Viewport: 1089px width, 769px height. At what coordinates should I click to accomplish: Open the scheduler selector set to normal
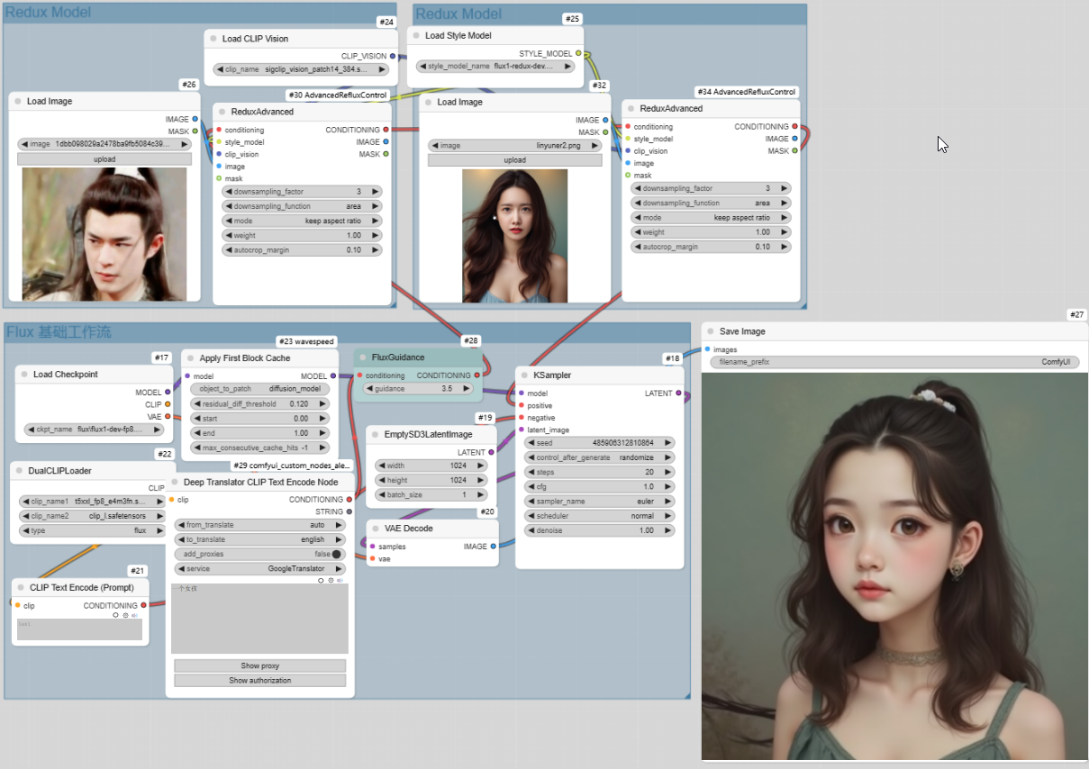pyautogui.click(x=599, y=516)
